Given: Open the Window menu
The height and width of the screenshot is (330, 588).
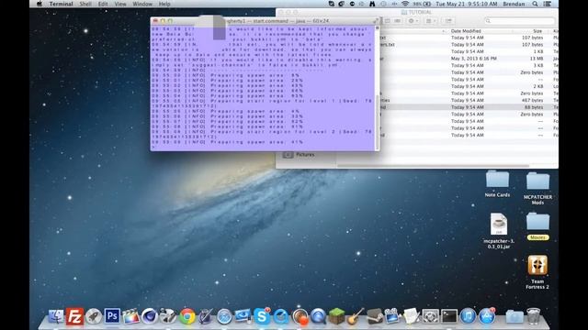Looking at the screenshot, I should [142, 4].
